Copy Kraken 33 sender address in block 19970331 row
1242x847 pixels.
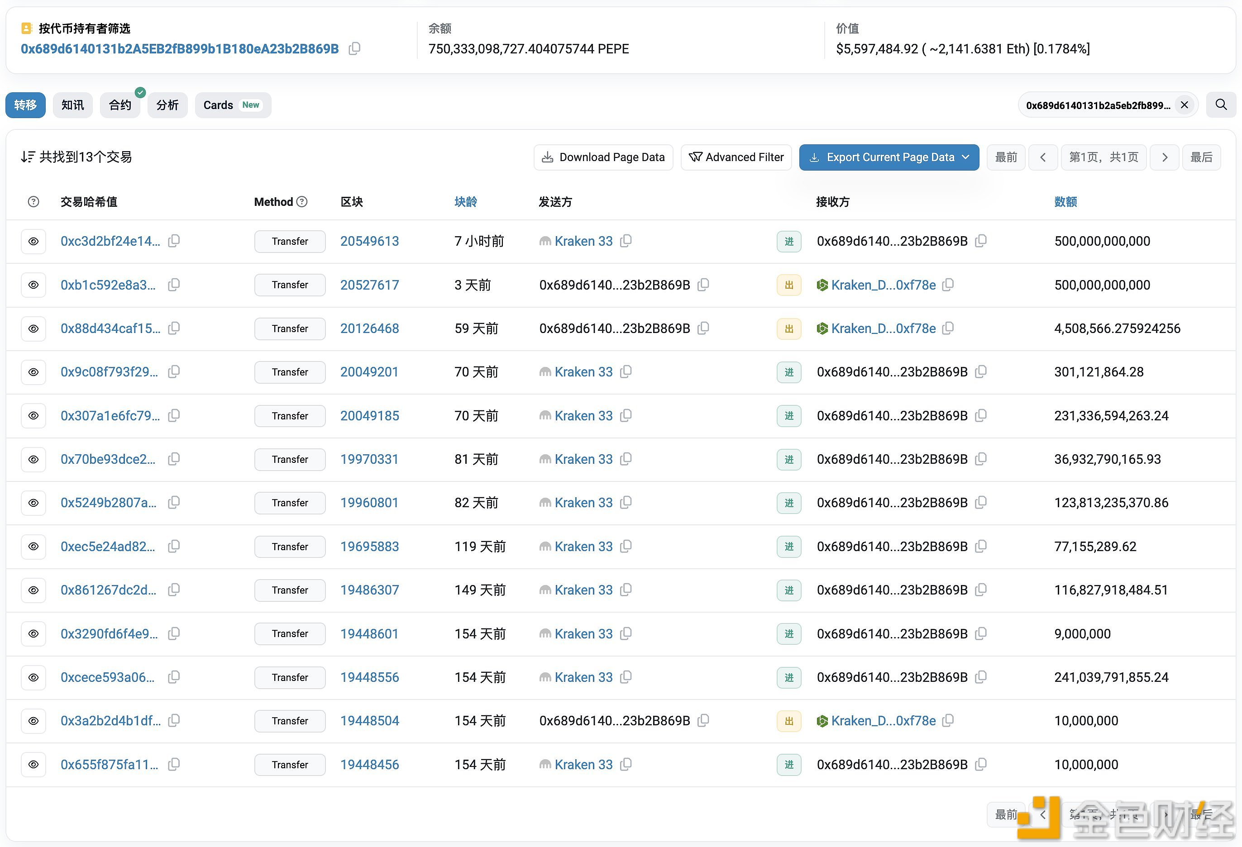point(626,459)
